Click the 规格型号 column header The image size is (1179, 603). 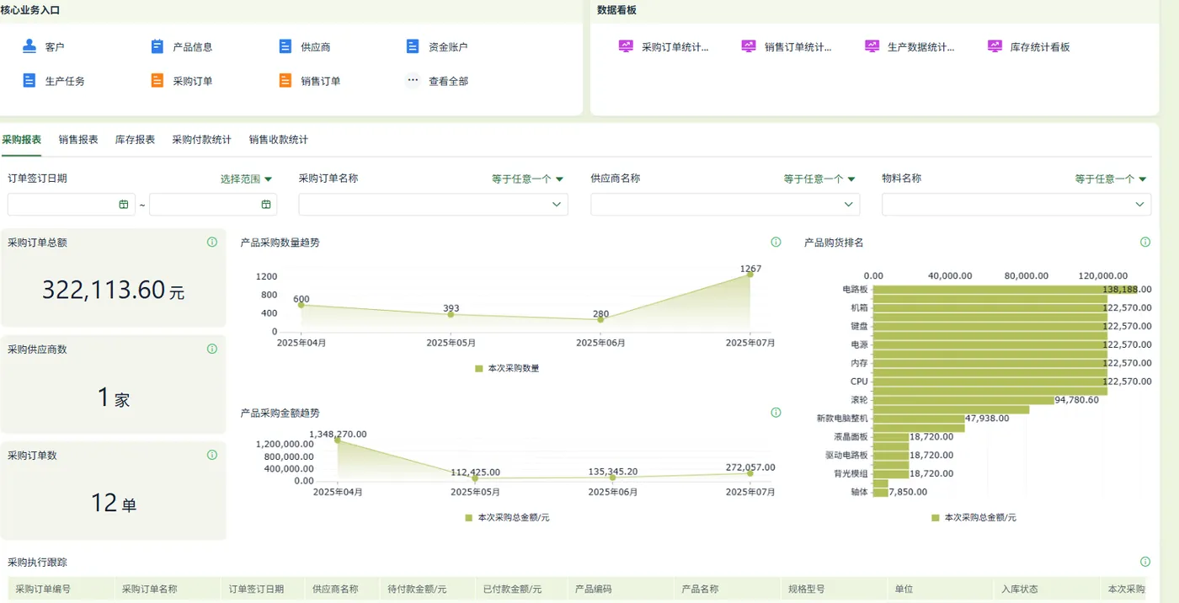point(834,589)
